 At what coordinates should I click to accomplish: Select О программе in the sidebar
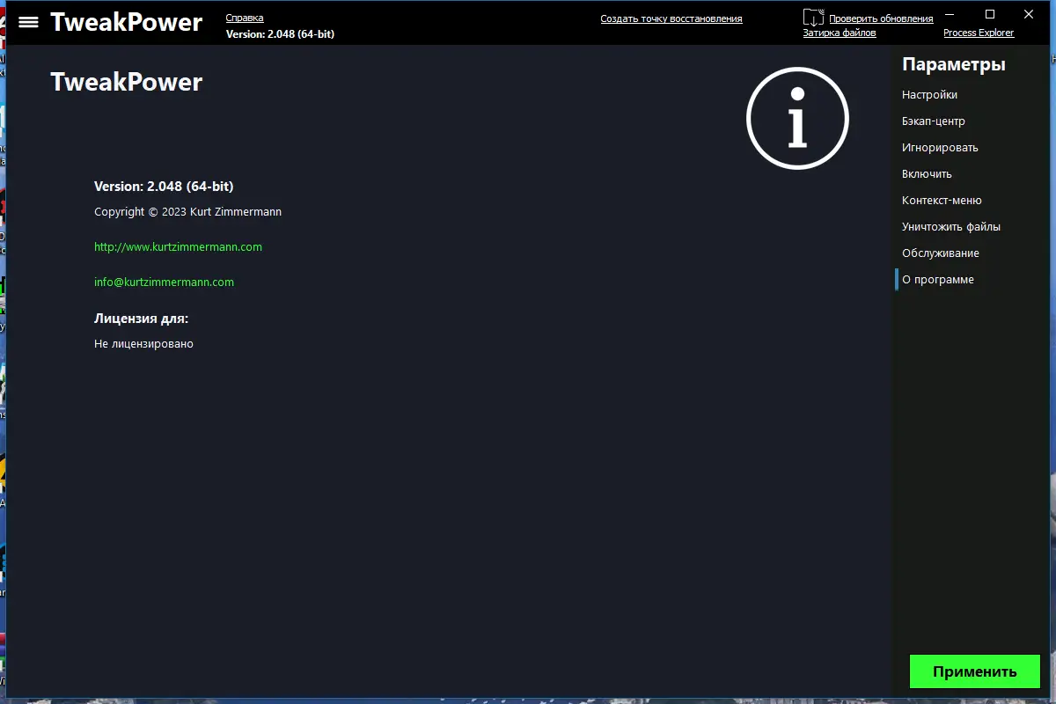938,280
